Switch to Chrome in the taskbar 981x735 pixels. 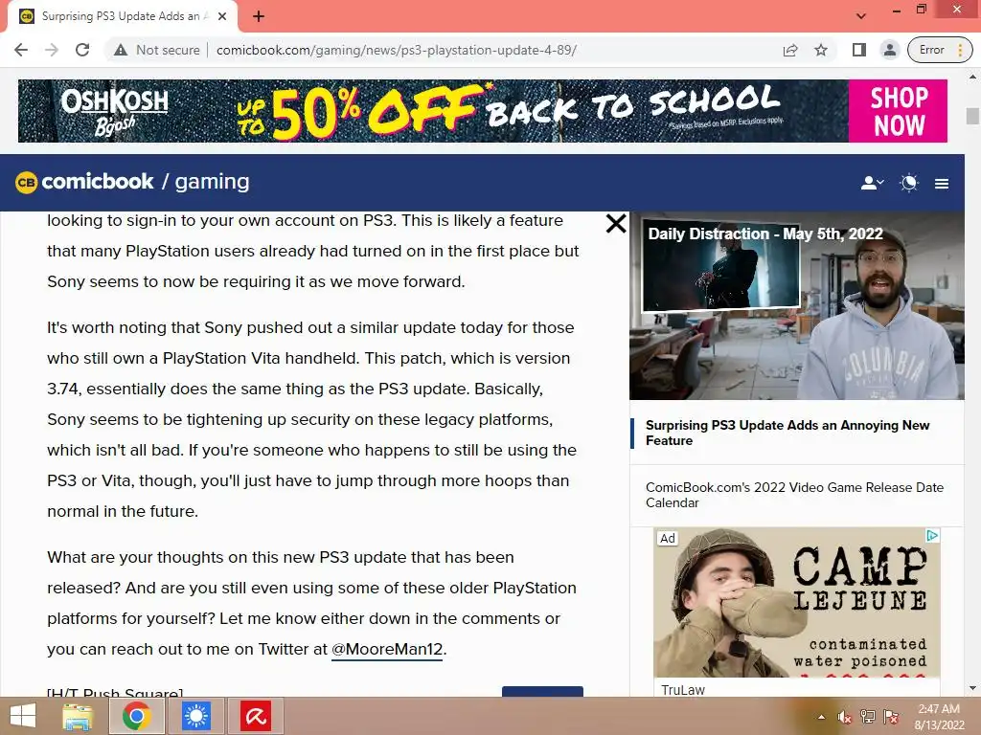(x=137, y=716)
